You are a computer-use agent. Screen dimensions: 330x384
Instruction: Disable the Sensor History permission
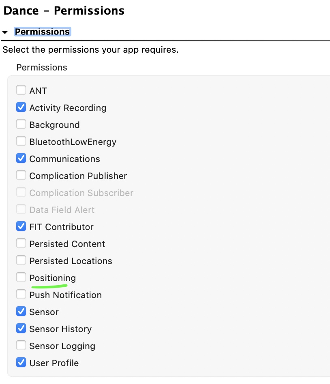[21, 329]
